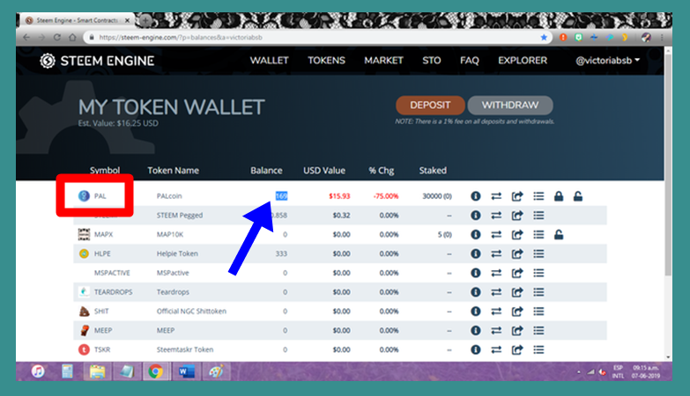Click the Helpie balance 333
Image resolution: width=690 pixels, height=396 pixels.
click(281, 253)
